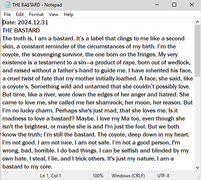Close the Notepad window

click(192, 5)
